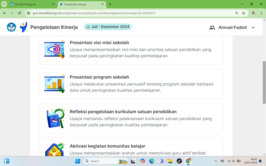Open Presentasi program sekolah card title

99,77
